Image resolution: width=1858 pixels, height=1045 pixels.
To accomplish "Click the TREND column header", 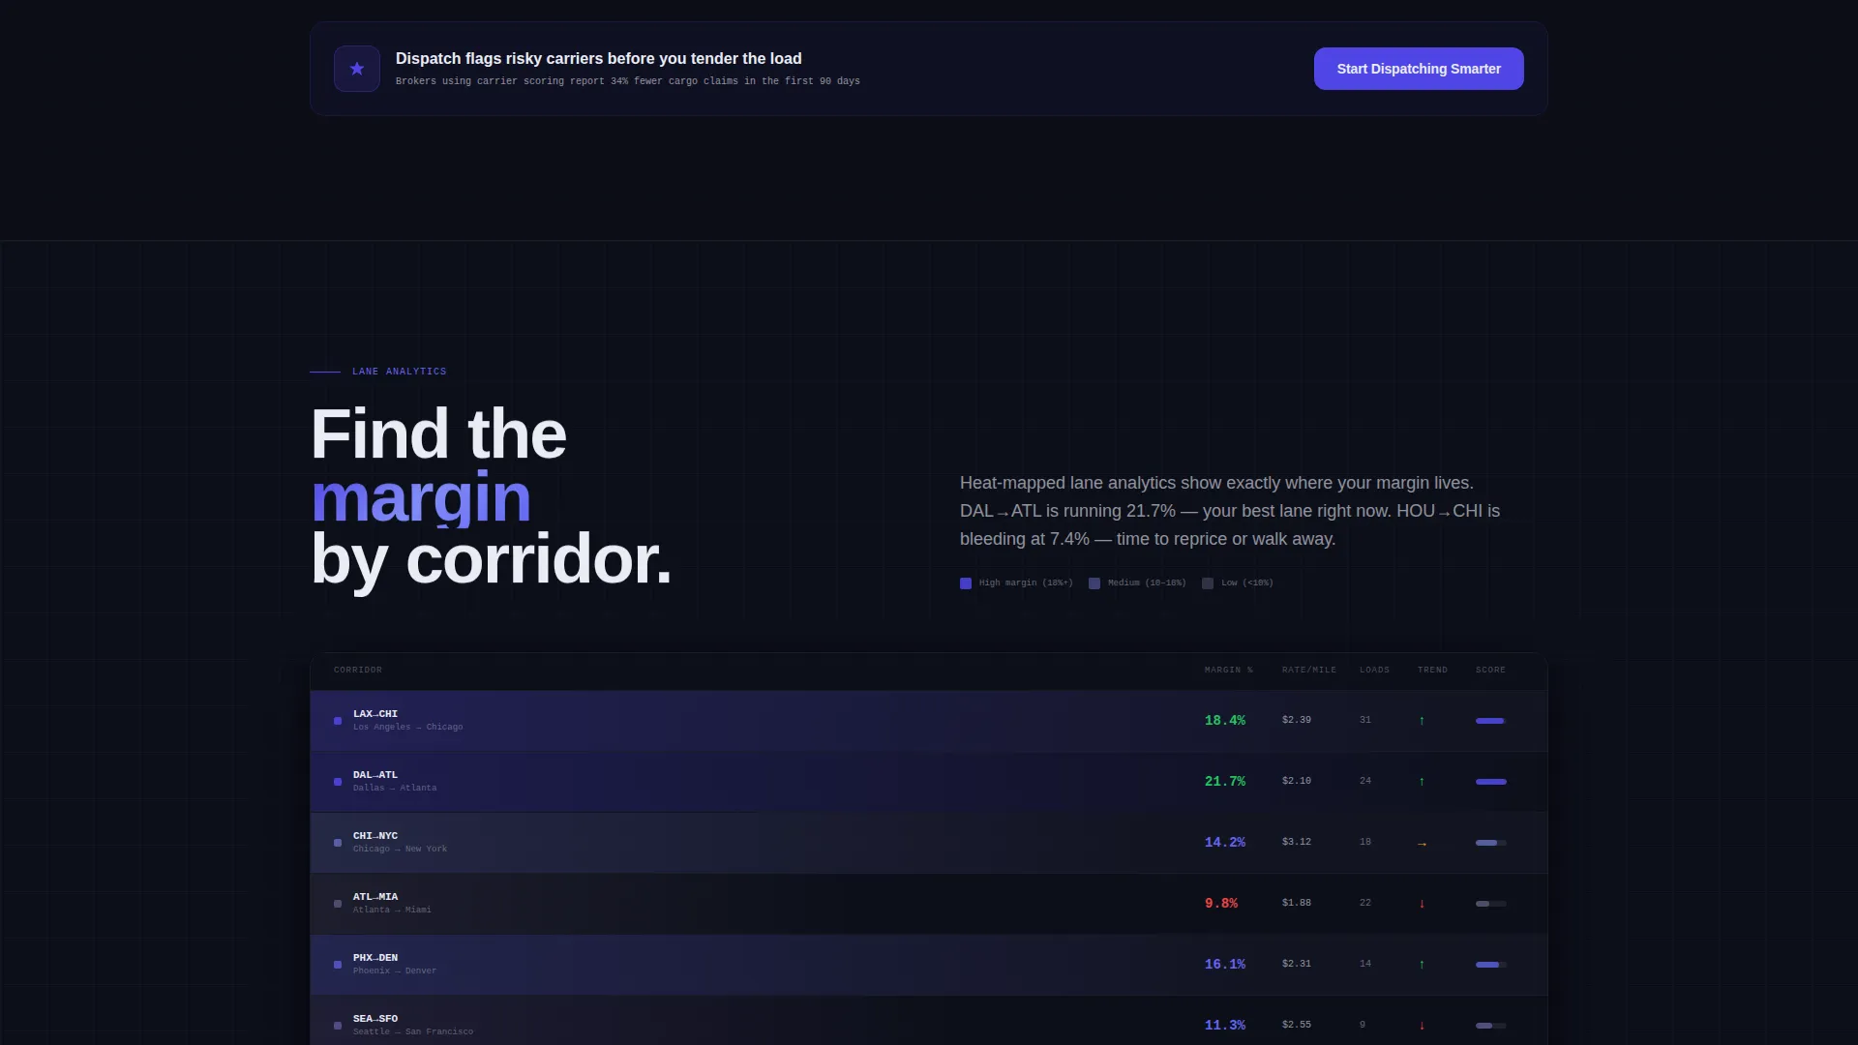I will tap(1433, 670).
